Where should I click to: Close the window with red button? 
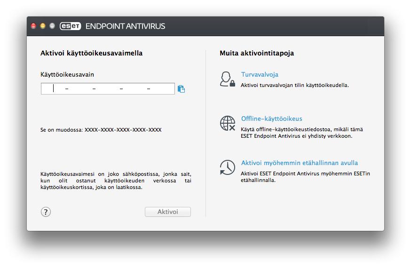pyautogui.click(x=33, y=26)
